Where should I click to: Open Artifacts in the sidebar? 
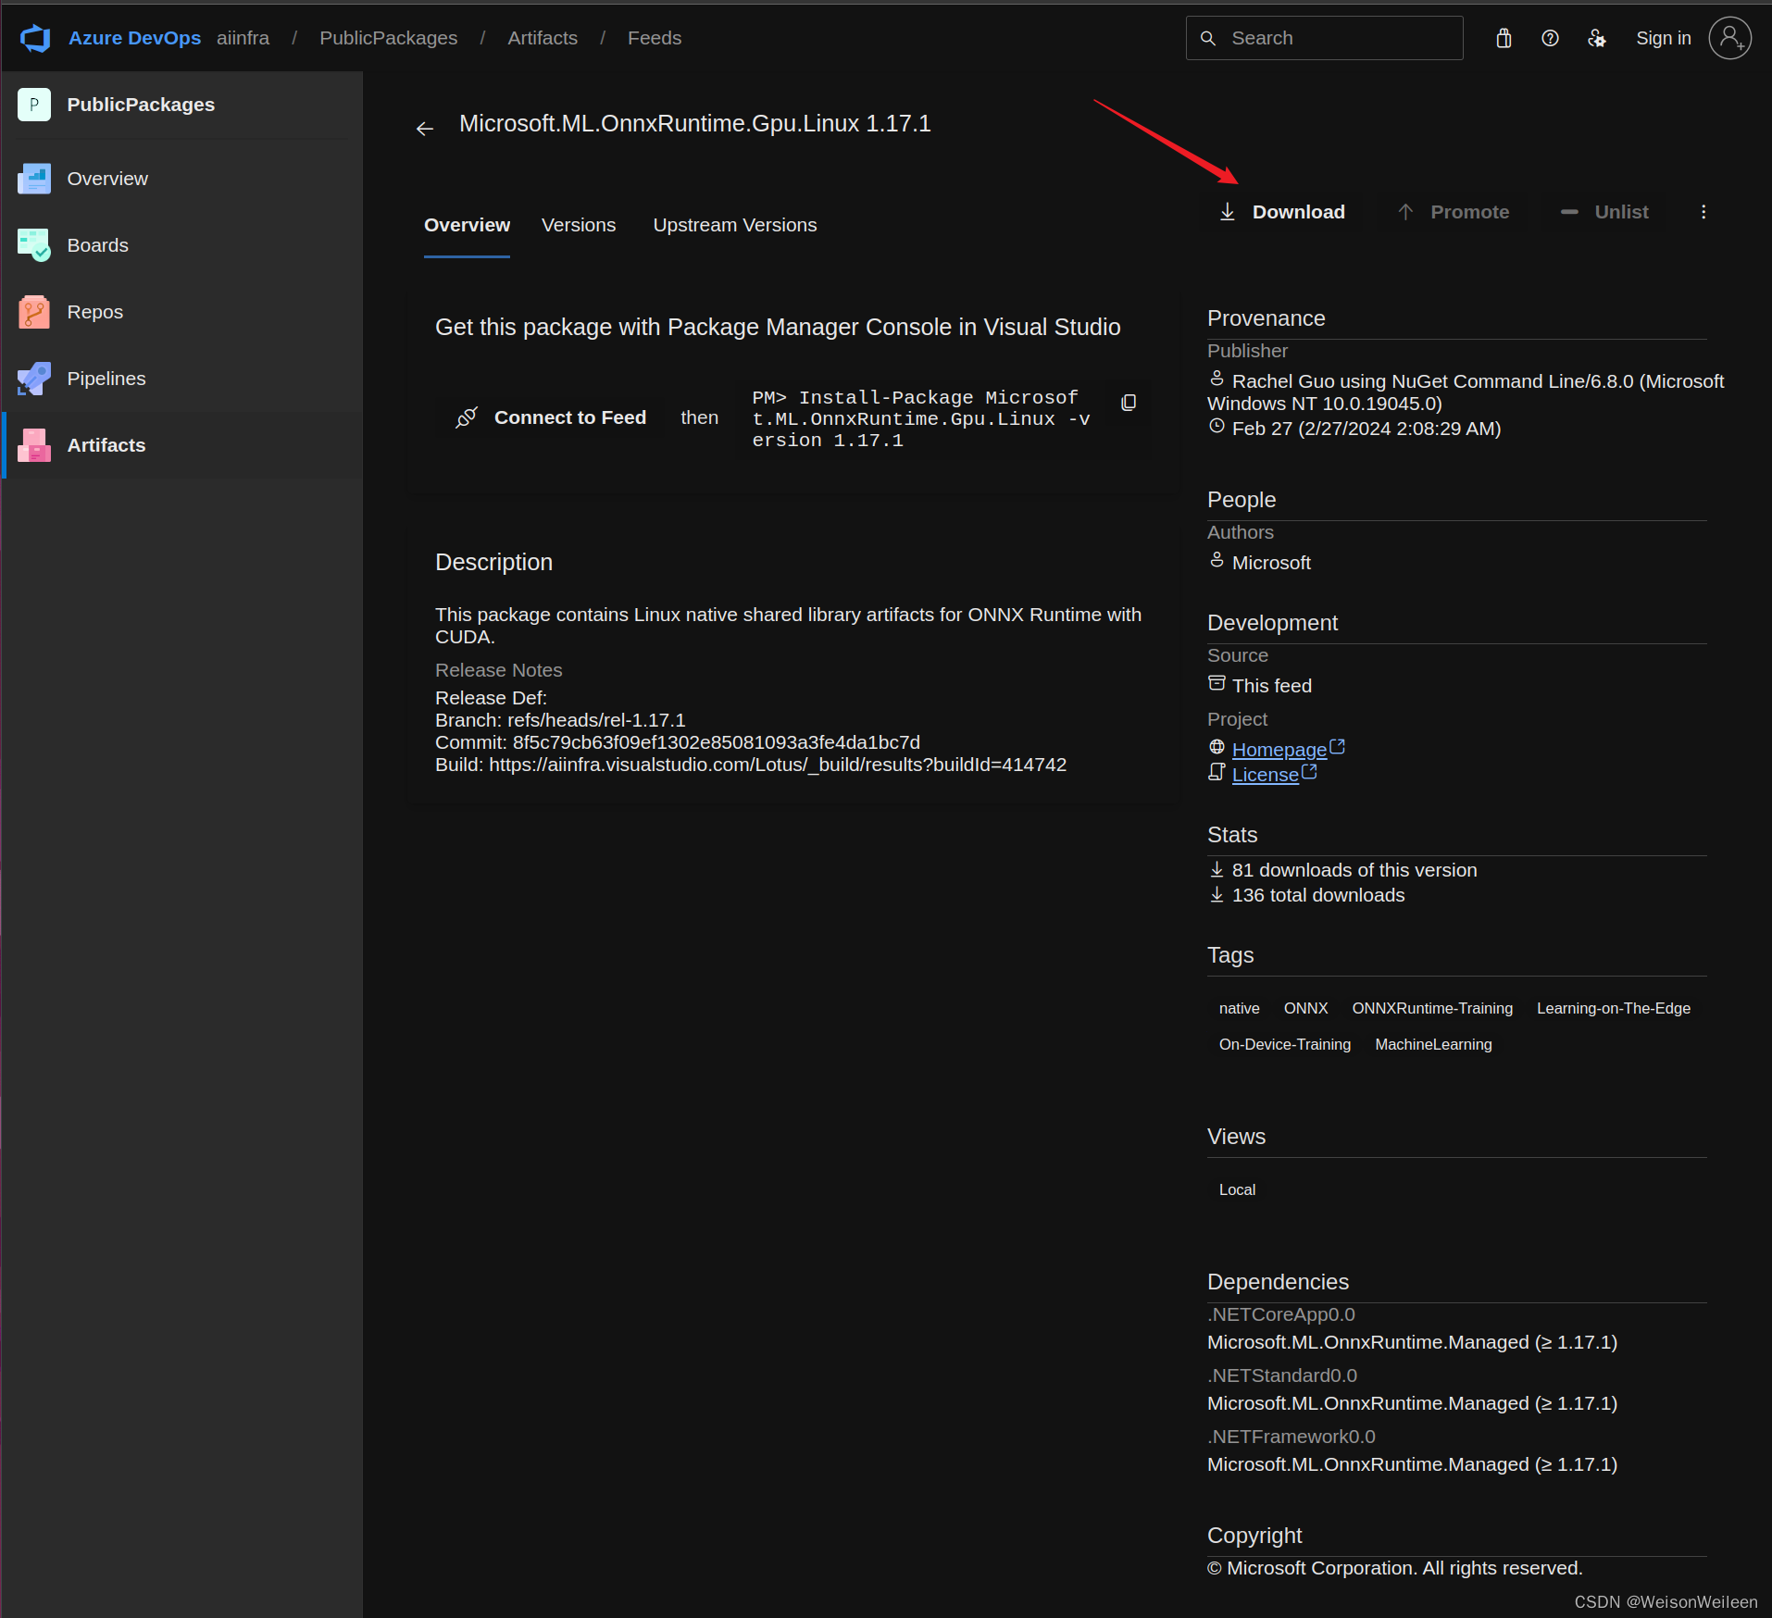(181, 445)
